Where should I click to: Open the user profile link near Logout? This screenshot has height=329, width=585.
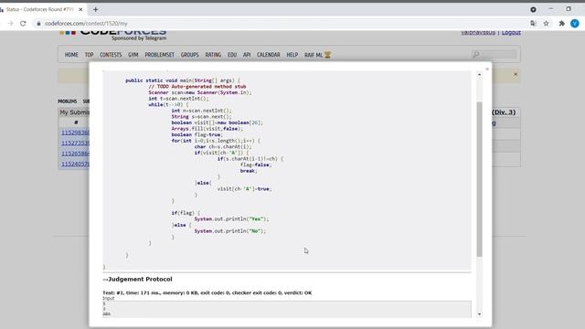(x=478, y=33)
